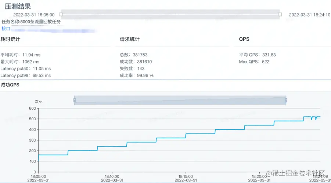
Task: Click task name 5000条流量回放任务
Action: tap(31, 22)
